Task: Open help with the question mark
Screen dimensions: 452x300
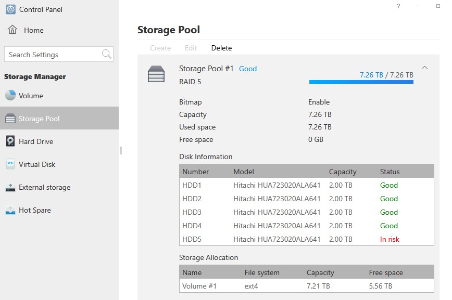Action: point(398,6)
